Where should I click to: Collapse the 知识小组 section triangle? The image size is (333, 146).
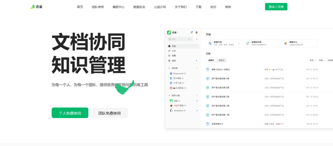(x=169, y=96)
